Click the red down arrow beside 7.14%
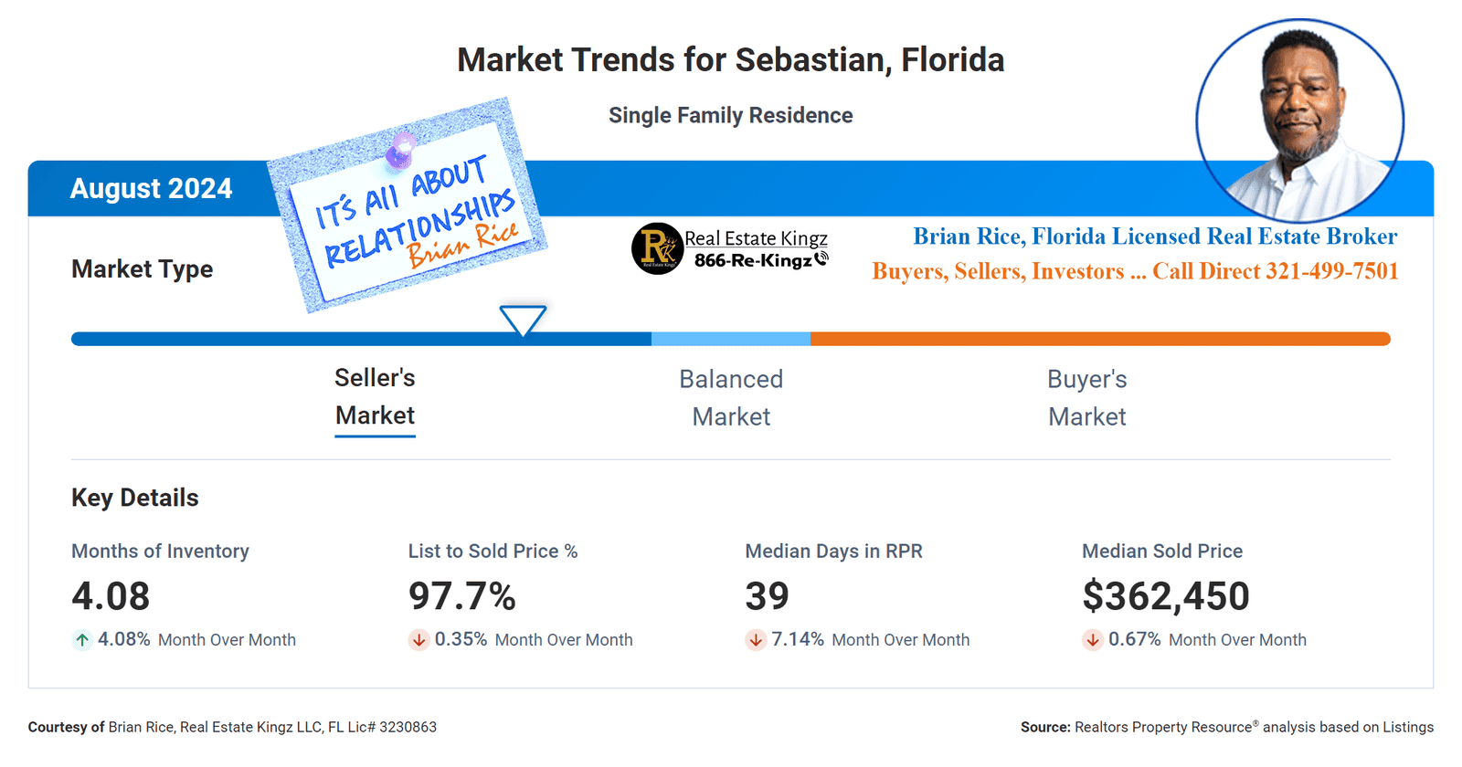Viewport: 1462px width, 767px height. tap(756, 640)
